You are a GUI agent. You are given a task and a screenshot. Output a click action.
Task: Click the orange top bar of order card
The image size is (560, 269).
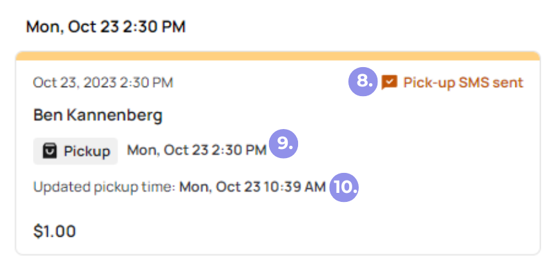tap(278, 55)
